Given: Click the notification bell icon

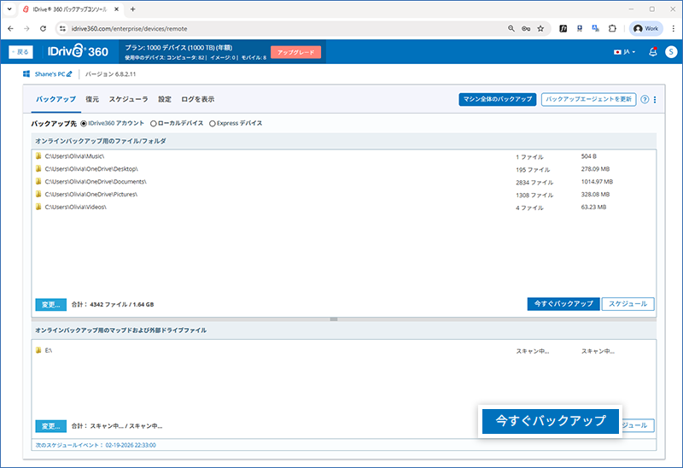Looking at the screenshot, I should (653, 52).
